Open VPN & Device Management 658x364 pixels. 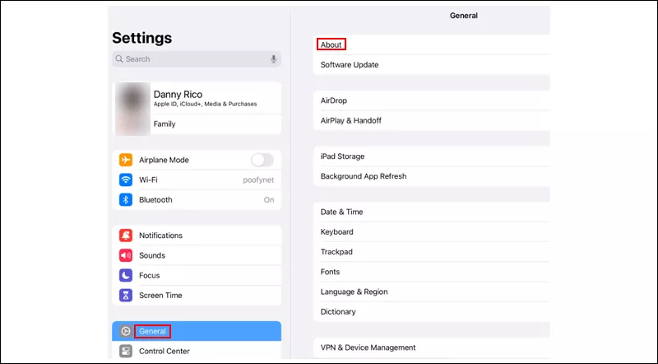coord(368,348)
